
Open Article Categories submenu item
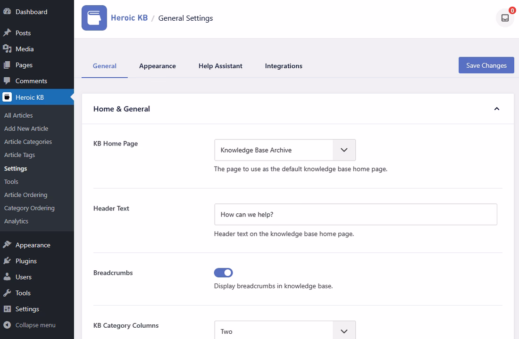click(x=28, y=142)
